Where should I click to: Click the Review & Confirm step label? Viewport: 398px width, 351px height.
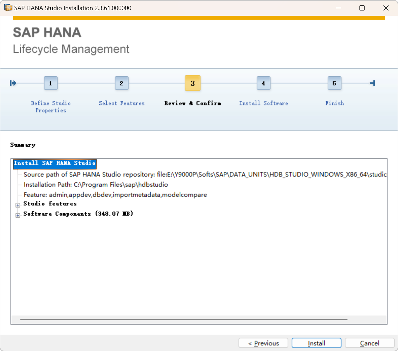pos(193,103)
